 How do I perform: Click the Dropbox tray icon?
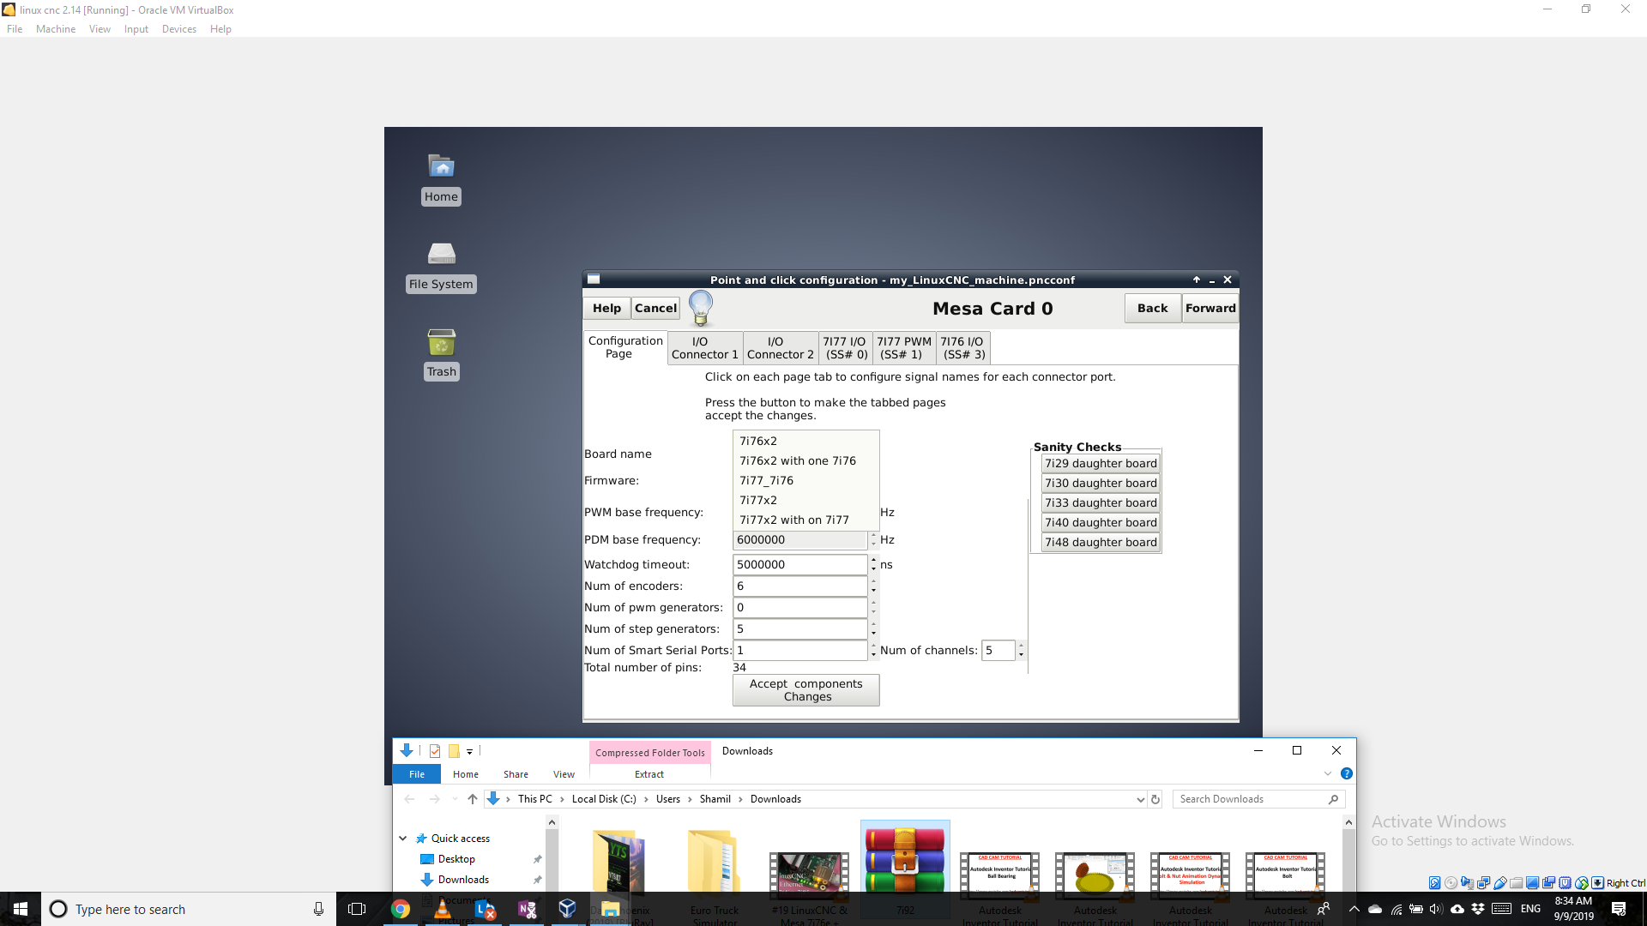point(1478,909)
